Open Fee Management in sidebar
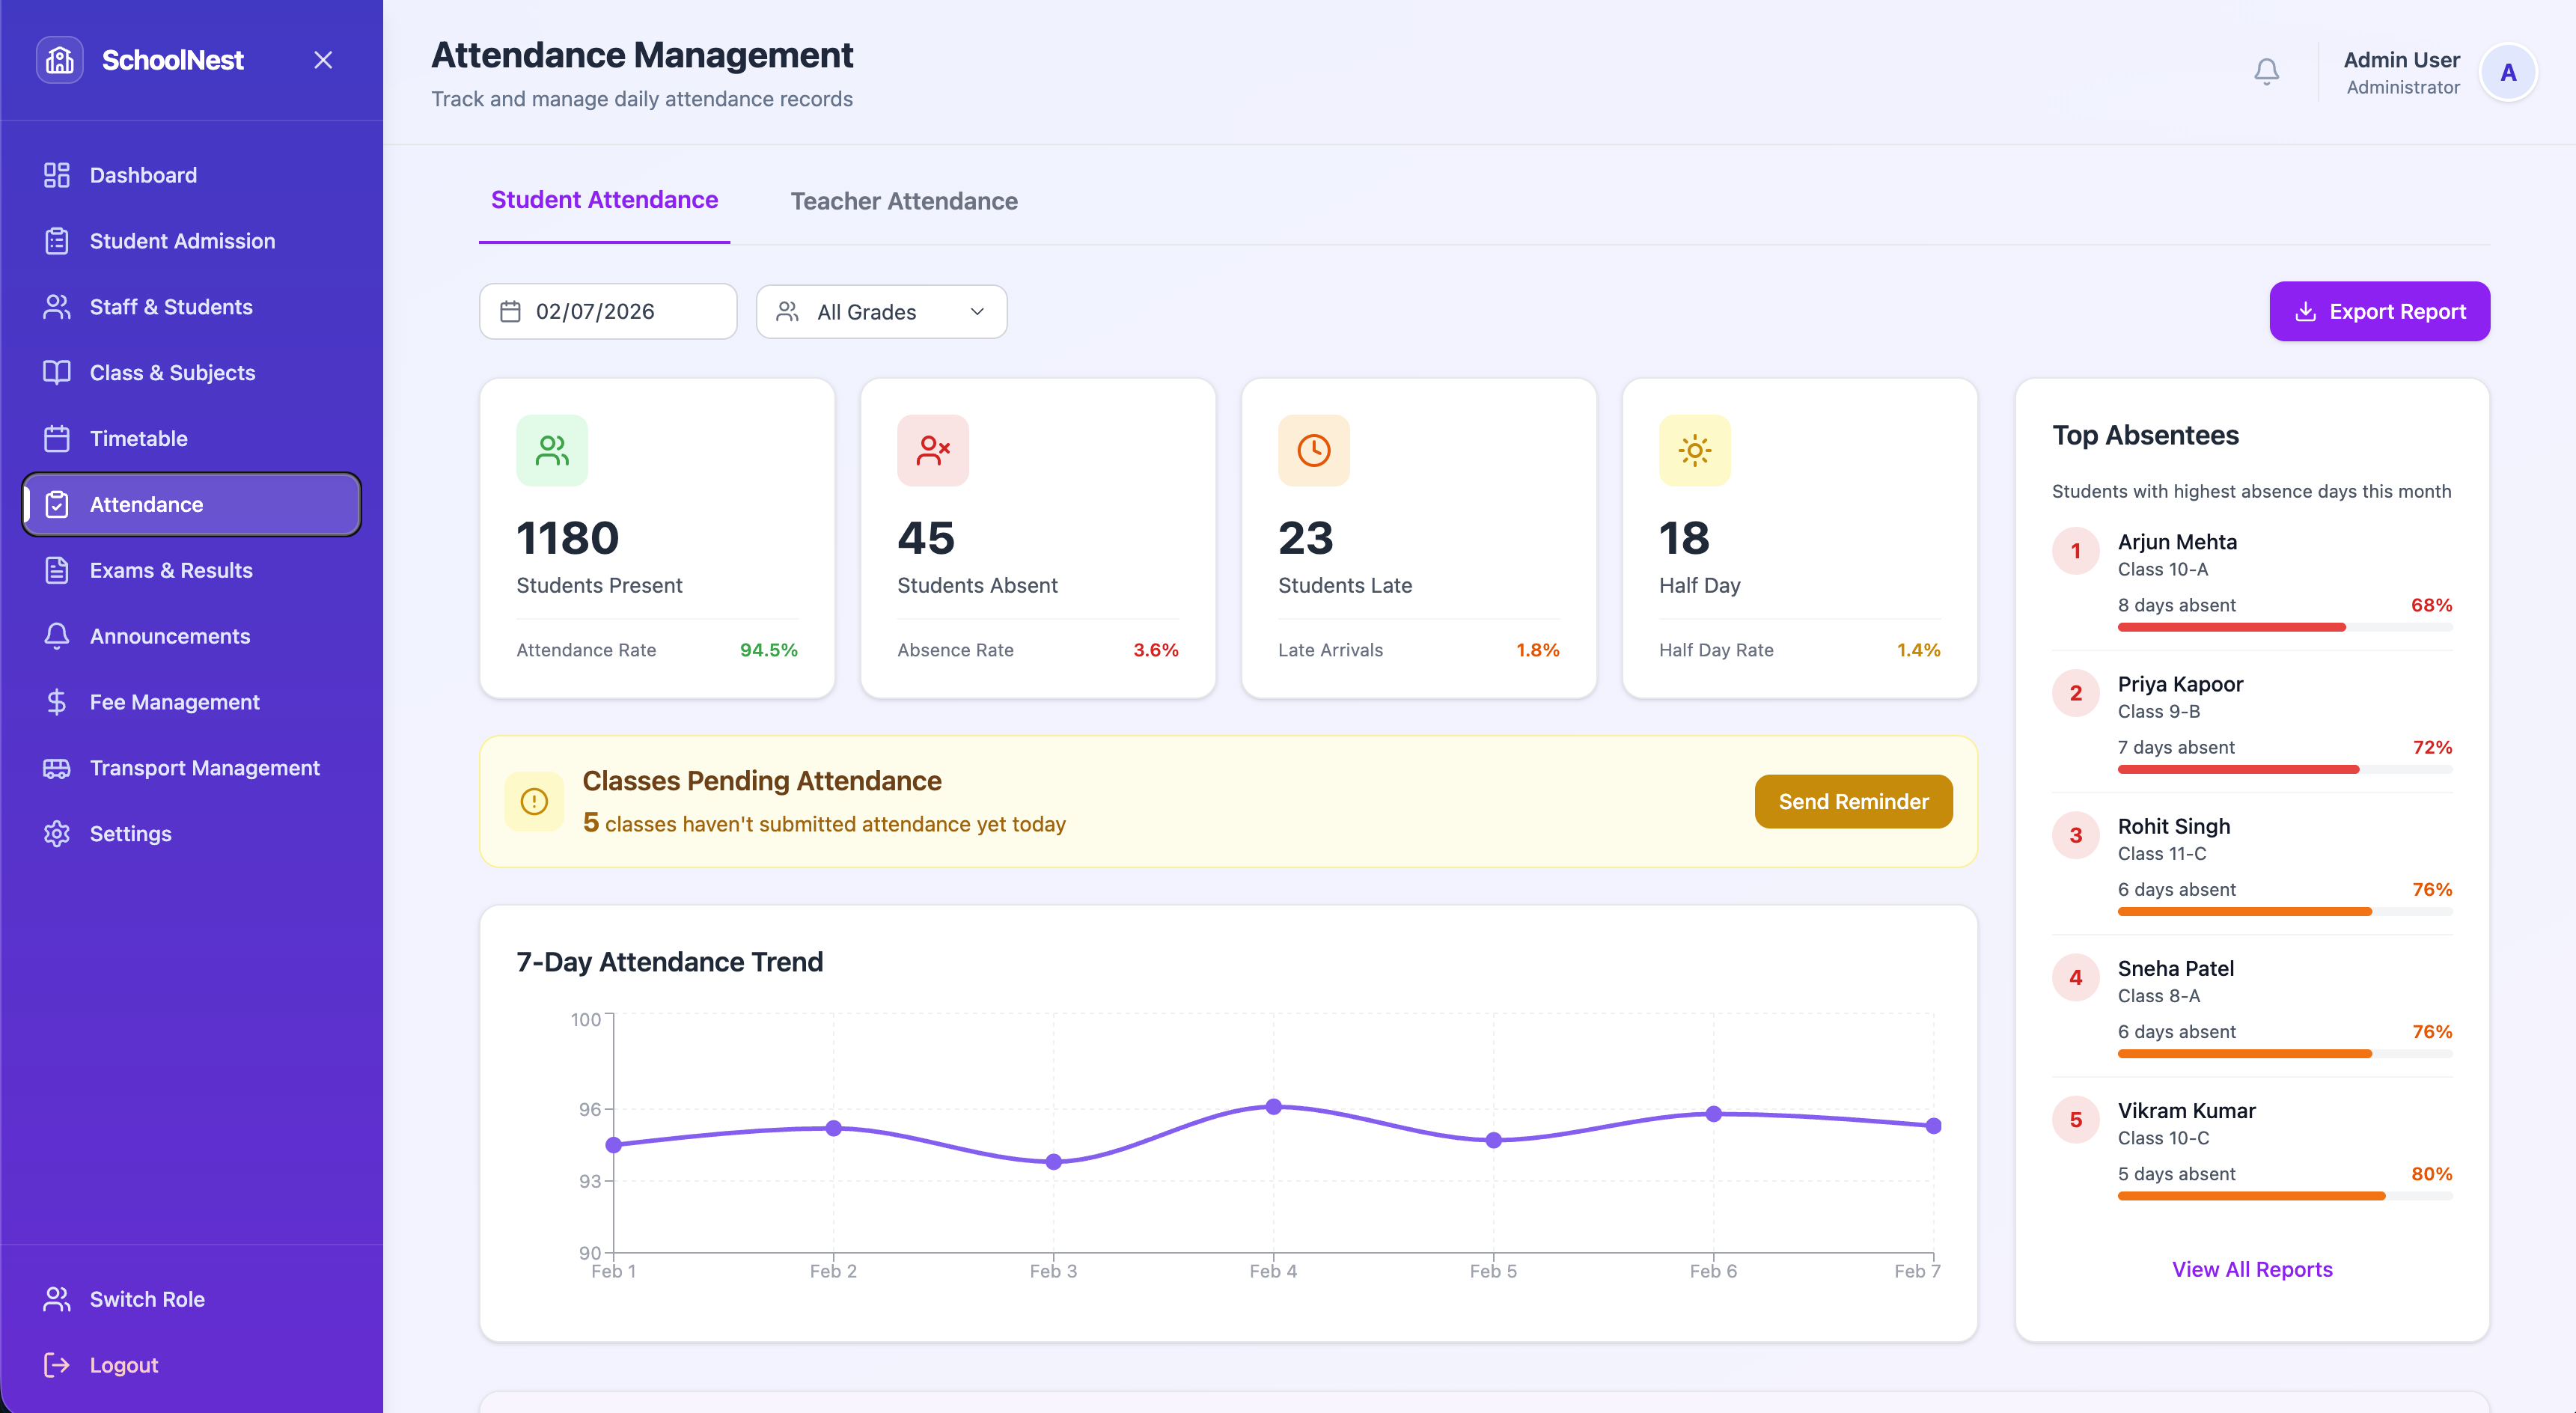Viewport: 2576px width, 1413px height. coord(174,702)
